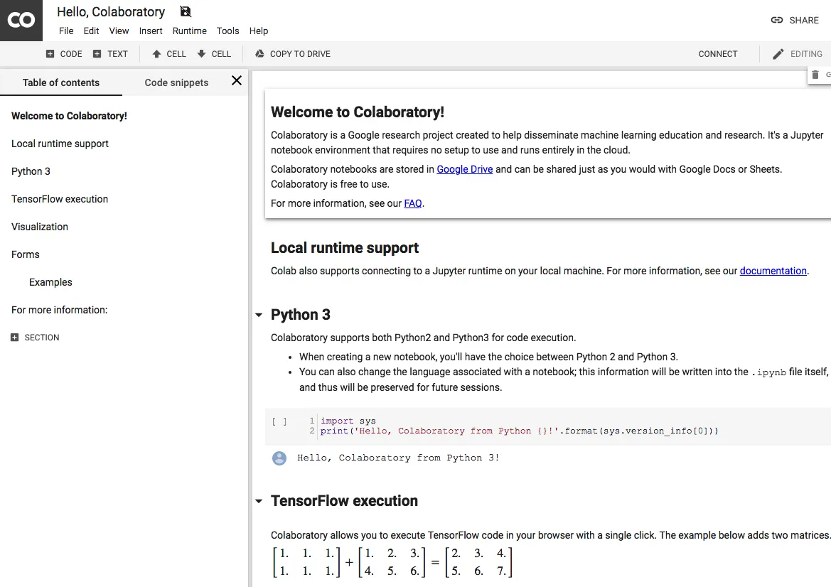Click the TensorFlow execution heading
This screenshot has width=831, height=587.
pyautogui.click(x=344, y=501)
